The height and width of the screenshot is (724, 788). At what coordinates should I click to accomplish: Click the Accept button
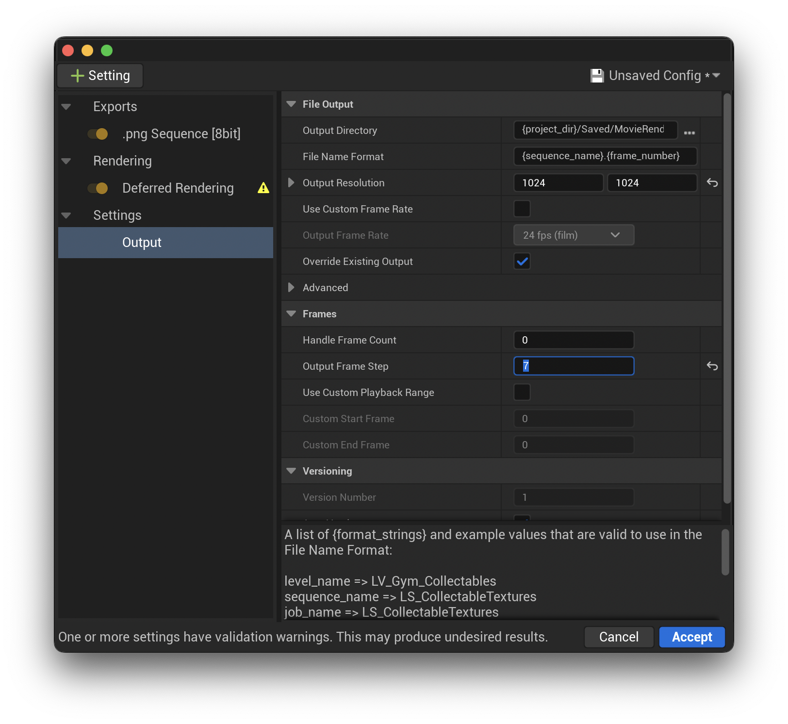coord(691,637)
